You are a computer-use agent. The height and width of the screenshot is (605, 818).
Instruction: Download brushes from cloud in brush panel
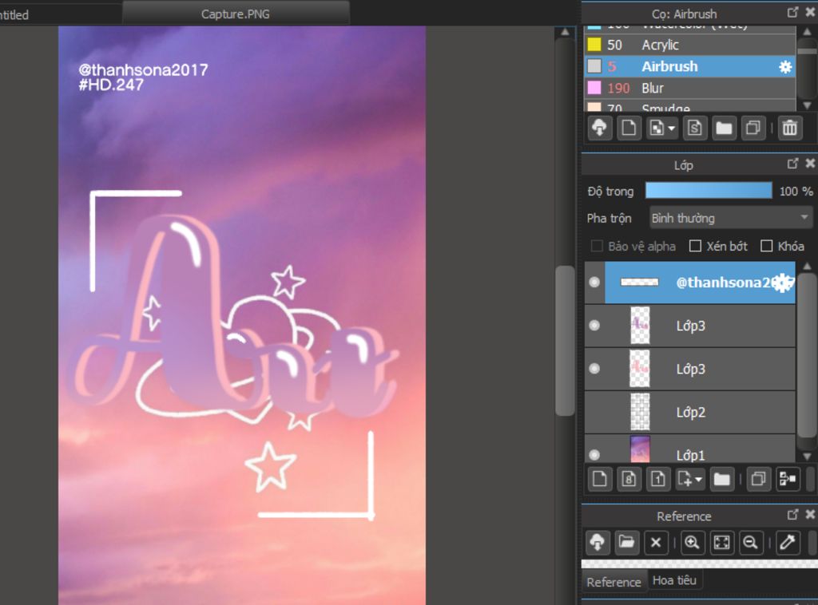pos(599,128)
